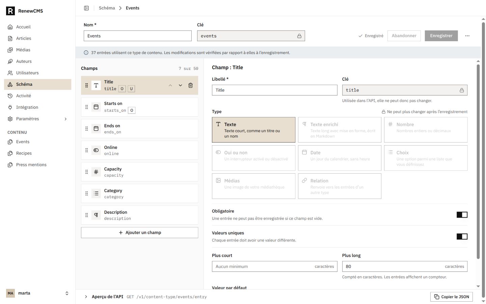Go to Médias in the sidebar
The height and width of the screenshot is (304, 486).
coord(37,50)
